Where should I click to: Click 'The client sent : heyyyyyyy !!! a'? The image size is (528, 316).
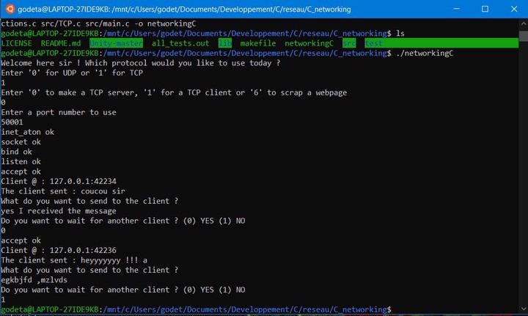[74, 260]
